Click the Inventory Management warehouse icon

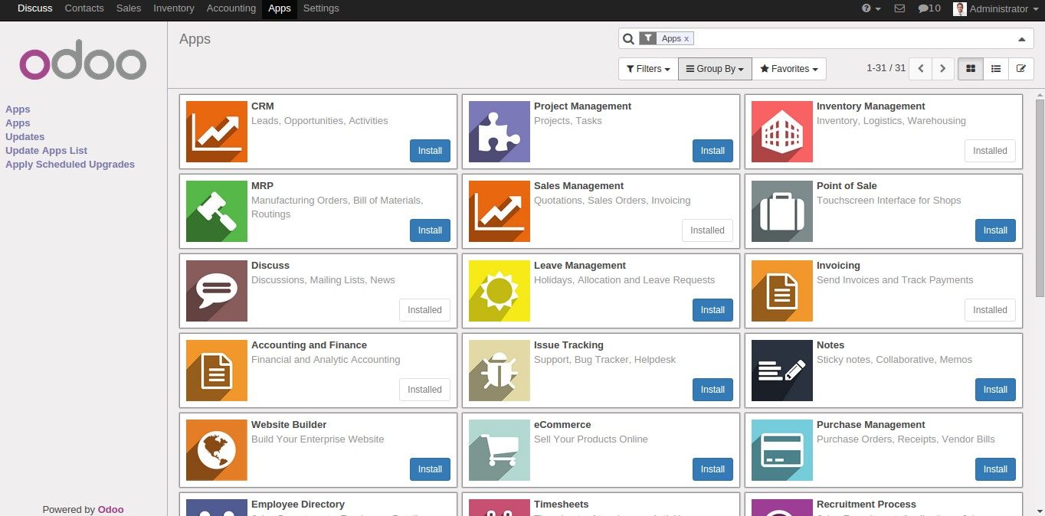point(782,132)
